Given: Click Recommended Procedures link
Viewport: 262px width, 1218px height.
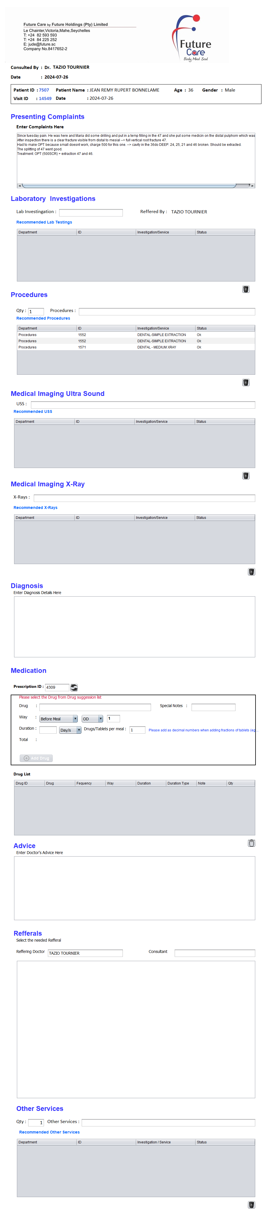Looking at the screenshot, I should [x=43, y=318].
